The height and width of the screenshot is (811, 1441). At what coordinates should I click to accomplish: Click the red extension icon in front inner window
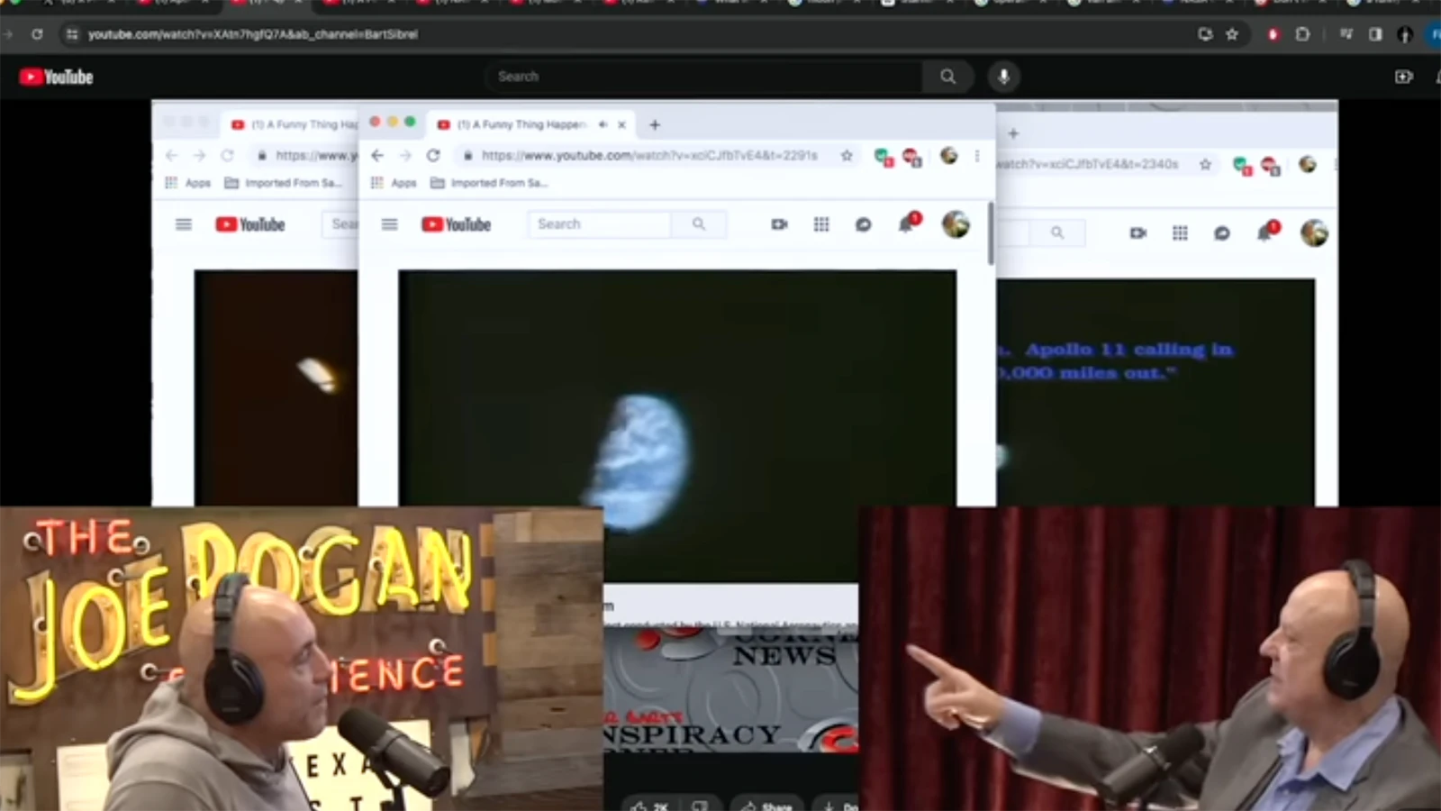[911, 158]
